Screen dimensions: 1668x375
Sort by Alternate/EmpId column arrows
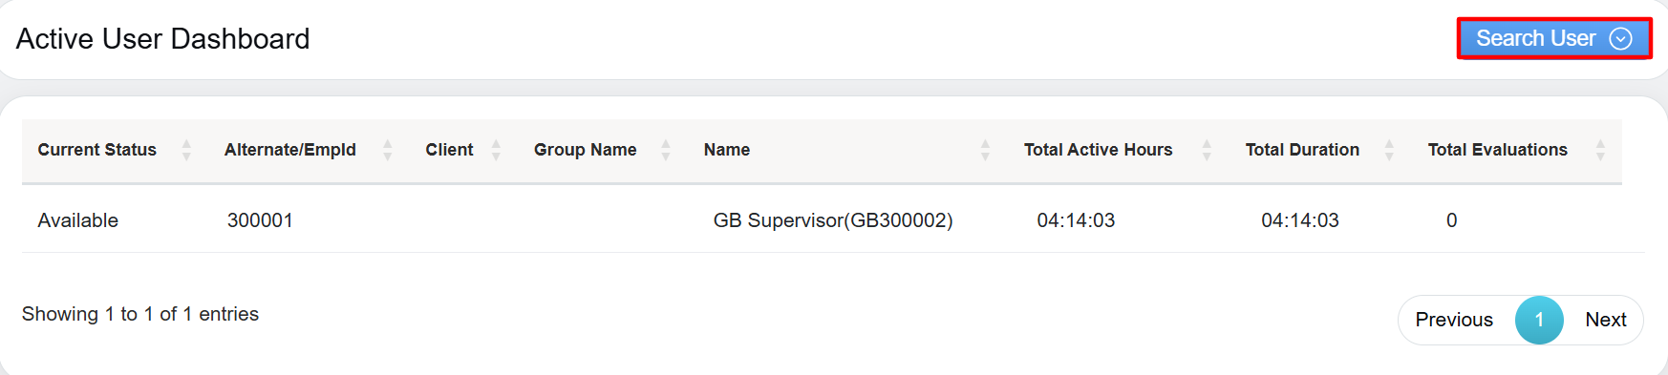click(x=387, y=150)
